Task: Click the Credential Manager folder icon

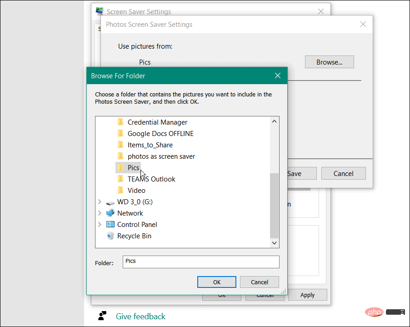Action: pos(120,122)
